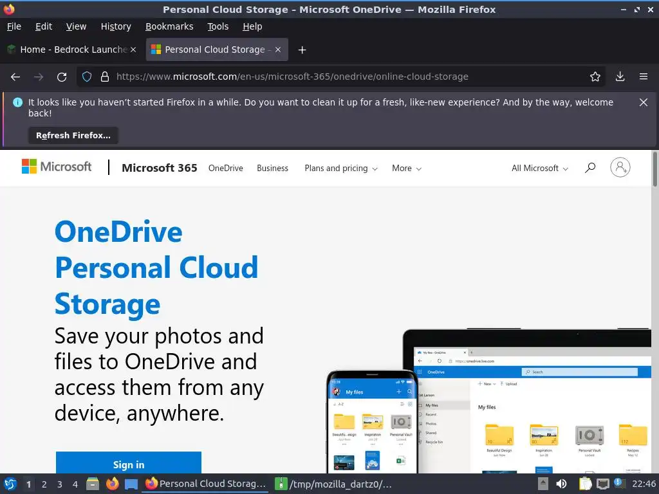Open the Help menu

(x=252, y=26)
